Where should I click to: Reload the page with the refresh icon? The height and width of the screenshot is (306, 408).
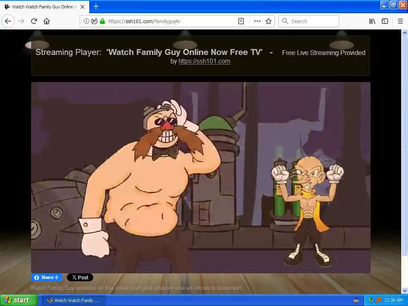[x=34, y=21]
